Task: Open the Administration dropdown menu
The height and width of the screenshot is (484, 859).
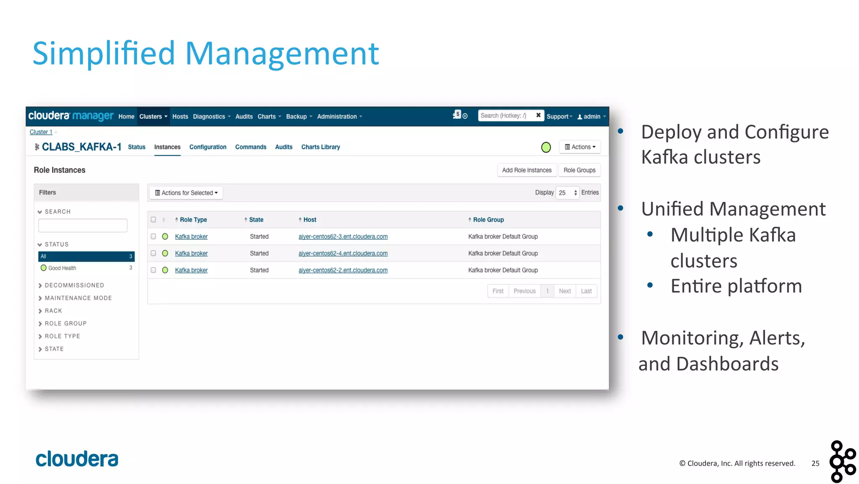Action: click(x=340, y=117)
